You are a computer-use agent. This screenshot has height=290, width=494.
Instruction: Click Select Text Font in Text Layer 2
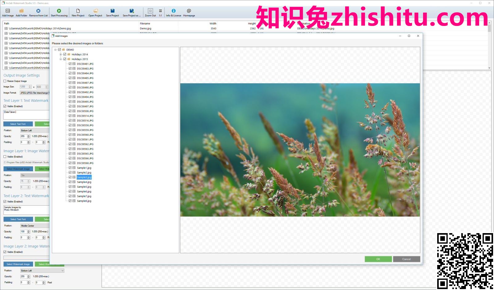coord(18,219)
